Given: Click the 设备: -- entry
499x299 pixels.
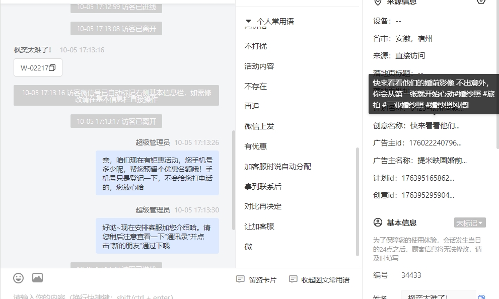Looking at the screenshot, I should tap(387, 21).
